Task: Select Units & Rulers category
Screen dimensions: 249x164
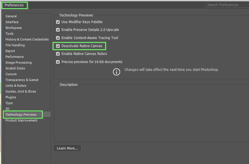Action: click(16, 86)
